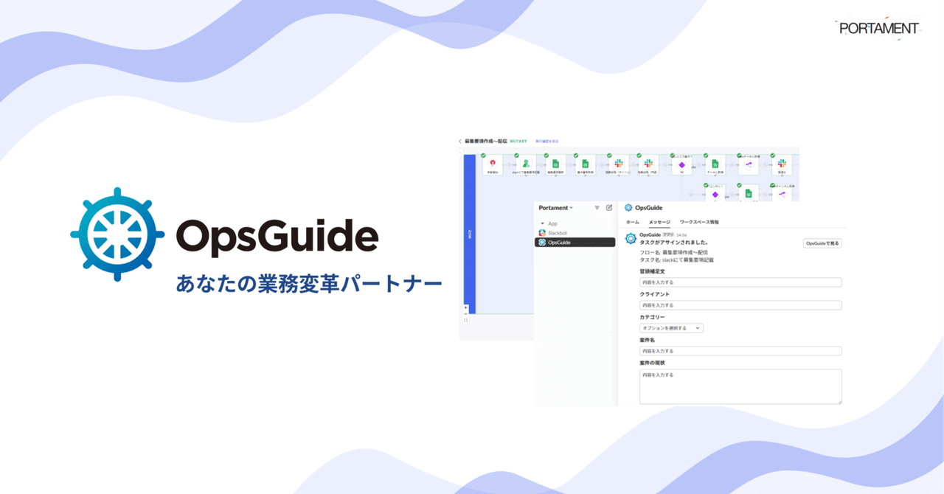Click the red start node in the workflow
Viewport: 944px width, 494px height.
click(492, 164)
